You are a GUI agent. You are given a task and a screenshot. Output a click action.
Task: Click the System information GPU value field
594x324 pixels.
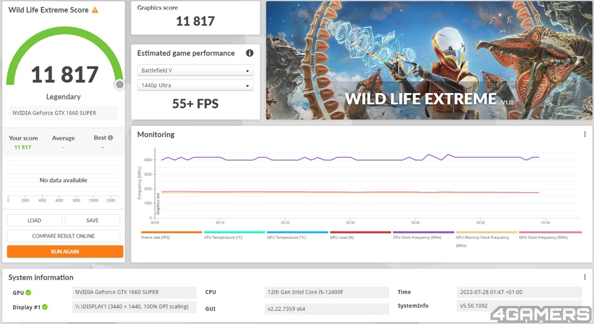pos(135,292)
